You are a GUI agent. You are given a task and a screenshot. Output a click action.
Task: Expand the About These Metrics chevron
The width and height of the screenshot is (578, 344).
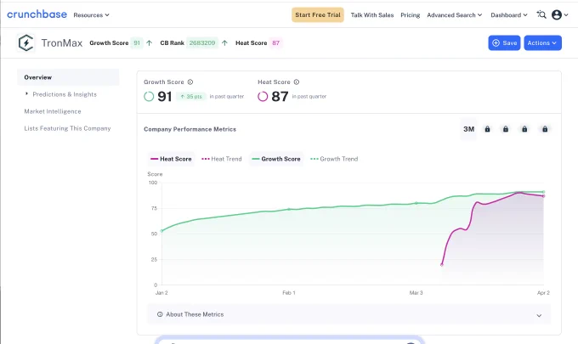(539, 315)
